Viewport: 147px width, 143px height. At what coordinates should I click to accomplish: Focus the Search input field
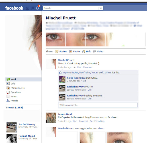71,8
